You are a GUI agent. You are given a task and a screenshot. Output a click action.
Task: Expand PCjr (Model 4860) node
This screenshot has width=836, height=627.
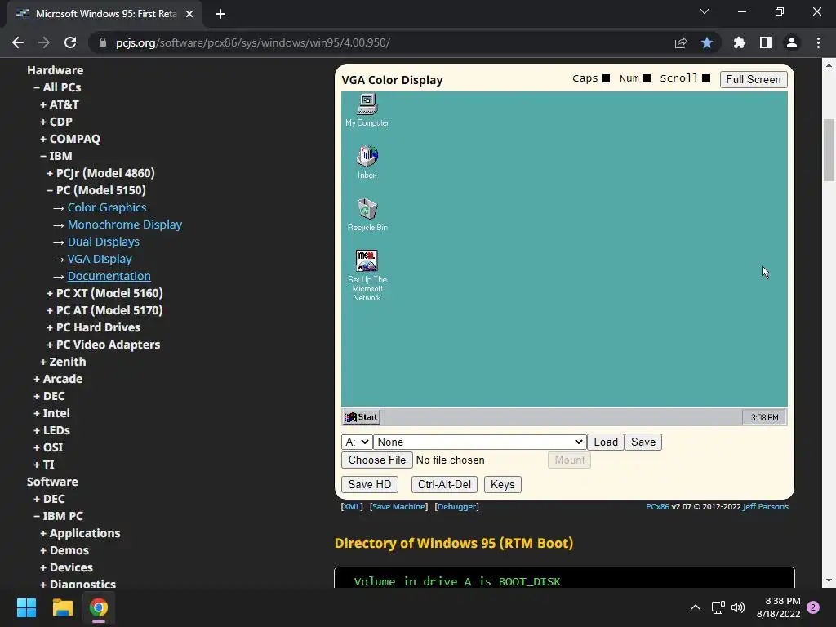tap(100, 173)
